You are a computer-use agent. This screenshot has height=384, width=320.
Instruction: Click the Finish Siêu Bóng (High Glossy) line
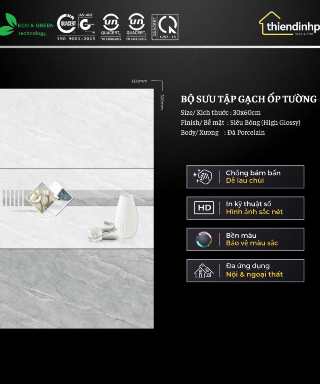(x=240, y=122)
